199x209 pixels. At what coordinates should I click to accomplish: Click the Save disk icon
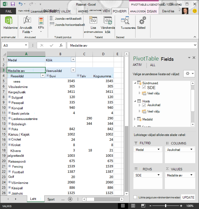click(x=13, y=4)
